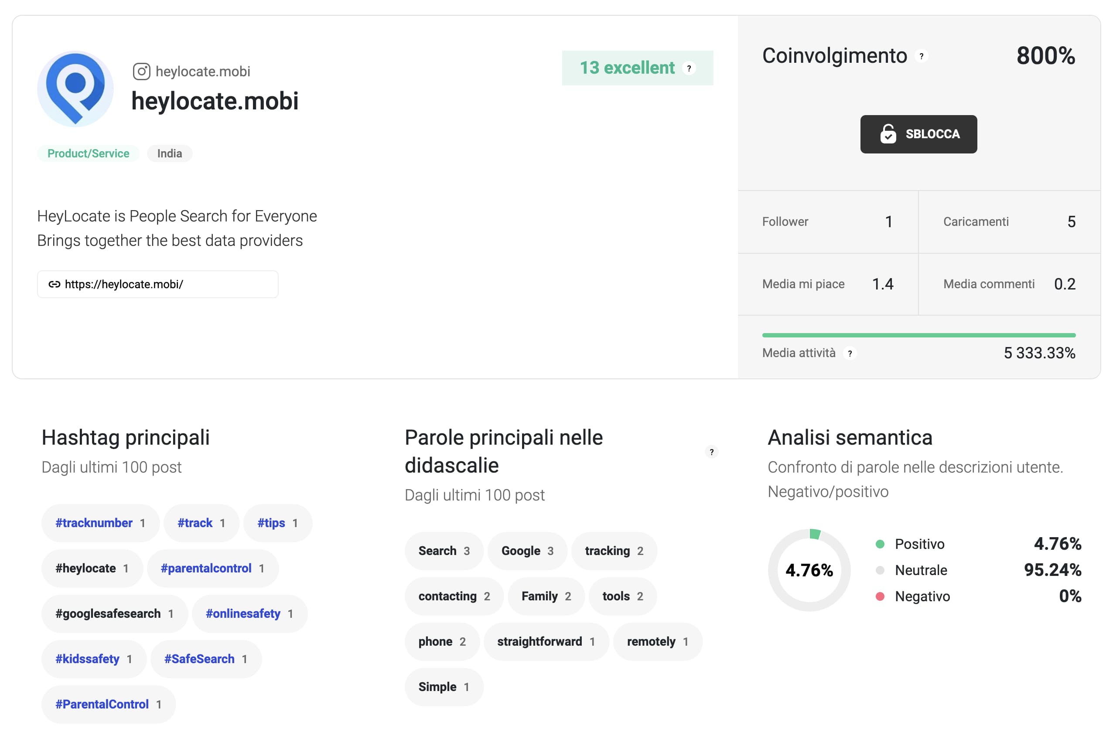The width and height of the screenshot is (1113, 749).
Task: Select the #heylocate hashtag chip
Action: (x=92, y=569)
